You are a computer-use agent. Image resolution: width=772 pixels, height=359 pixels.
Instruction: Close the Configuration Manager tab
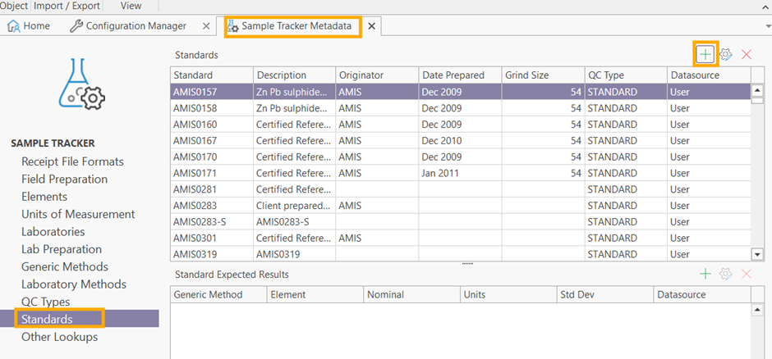(x=205, y=26)
